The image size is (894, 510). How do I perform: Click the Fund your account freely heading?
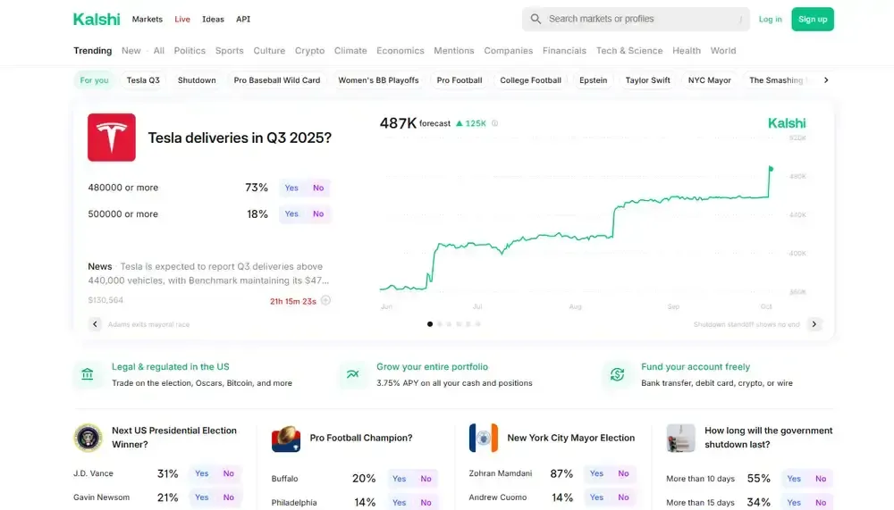point(696,367)
